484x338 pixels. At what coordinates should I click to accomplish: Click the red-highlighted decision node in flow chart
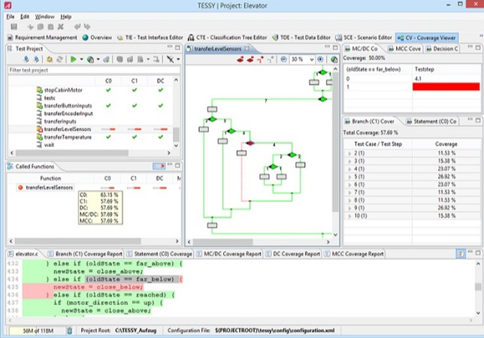click(250, 143)
